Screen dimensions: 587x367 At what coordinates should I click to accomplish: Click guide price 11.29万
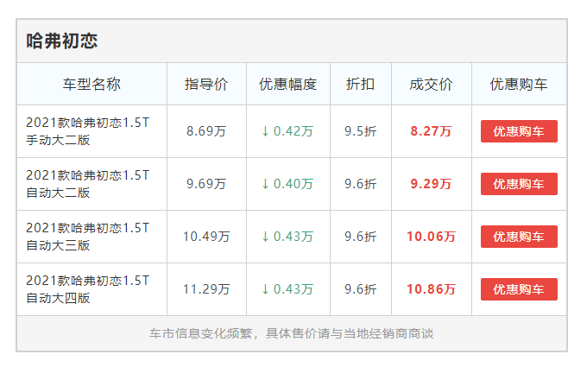coord(206,289)
